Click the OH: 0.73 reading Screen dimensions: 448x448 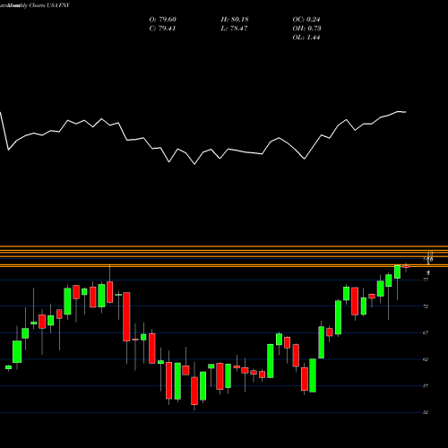point(306,29)
